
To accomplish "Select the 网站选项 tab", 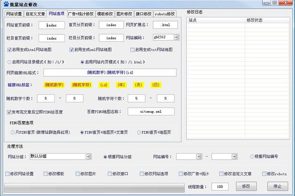I will 57,13.
